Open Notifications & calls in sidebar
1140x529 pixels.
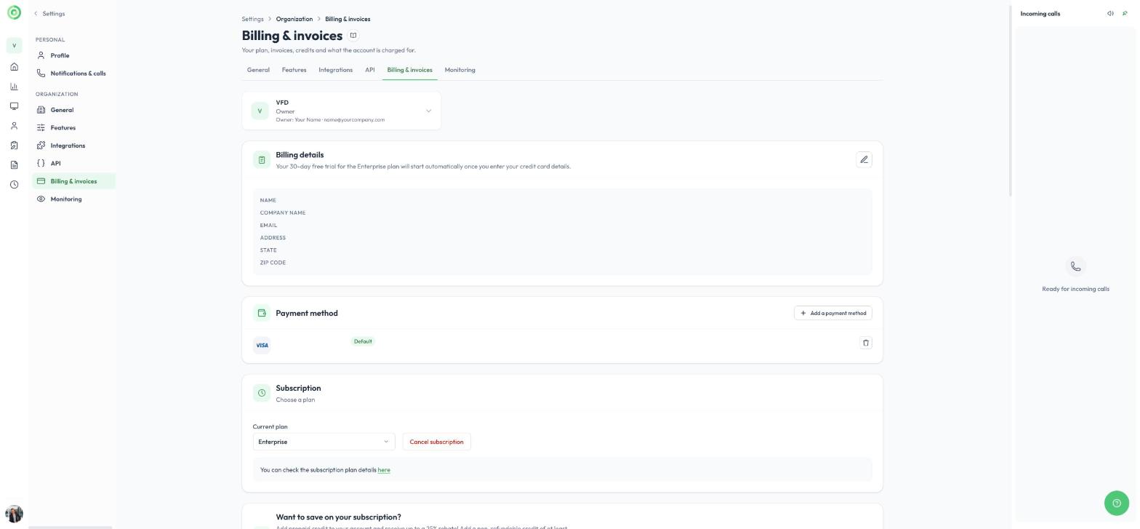(x=73, y=73)
